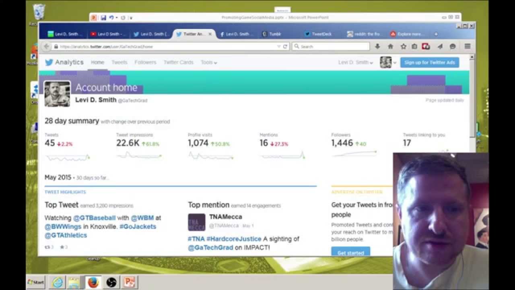This screenshot has height=290, width=515.
Task: Click the red extension icon in Firefox toolbar
Action: click(x=426, y=47)
